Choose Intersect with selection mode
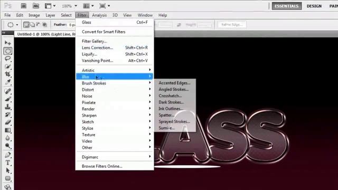This screenshot has height=190, width=338. (x=44, y=25)
